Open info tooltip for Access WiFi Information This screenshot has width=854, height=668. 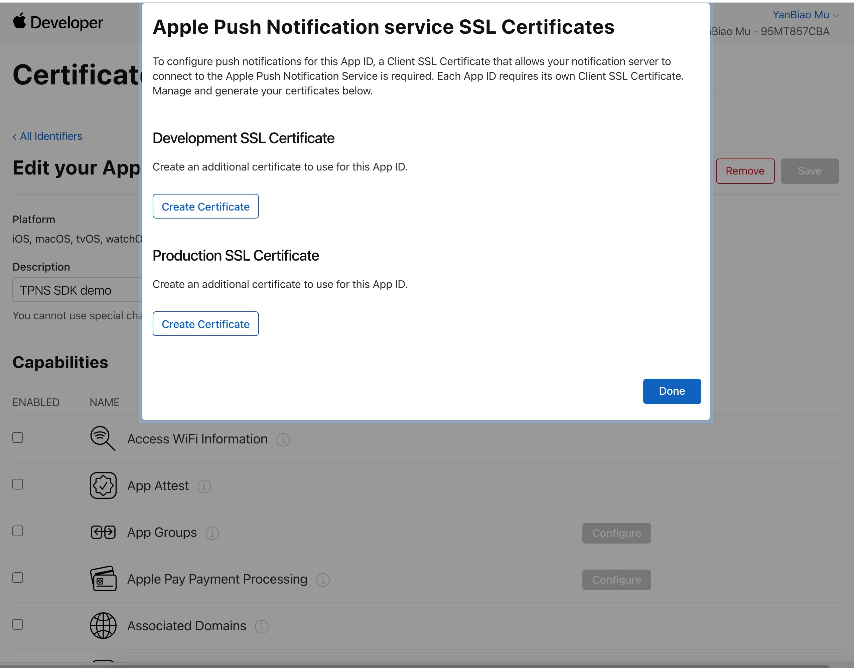pyautogui.click(x=283, y=439)
